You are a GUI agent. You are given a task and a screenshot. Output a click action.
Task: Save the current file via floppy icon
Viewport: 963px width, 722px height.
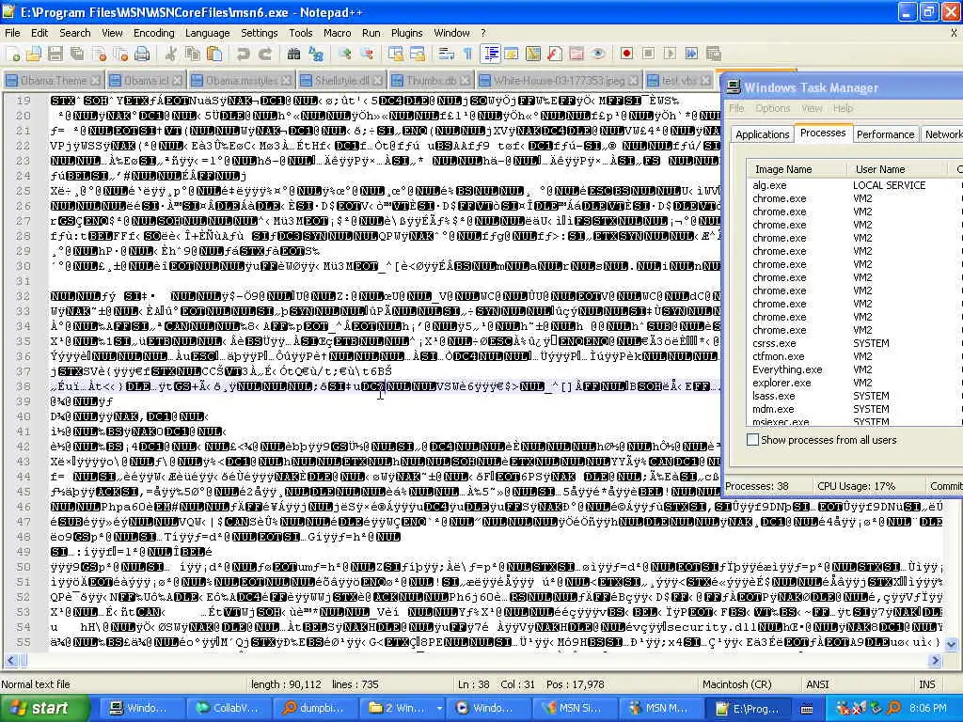point(55,54)
